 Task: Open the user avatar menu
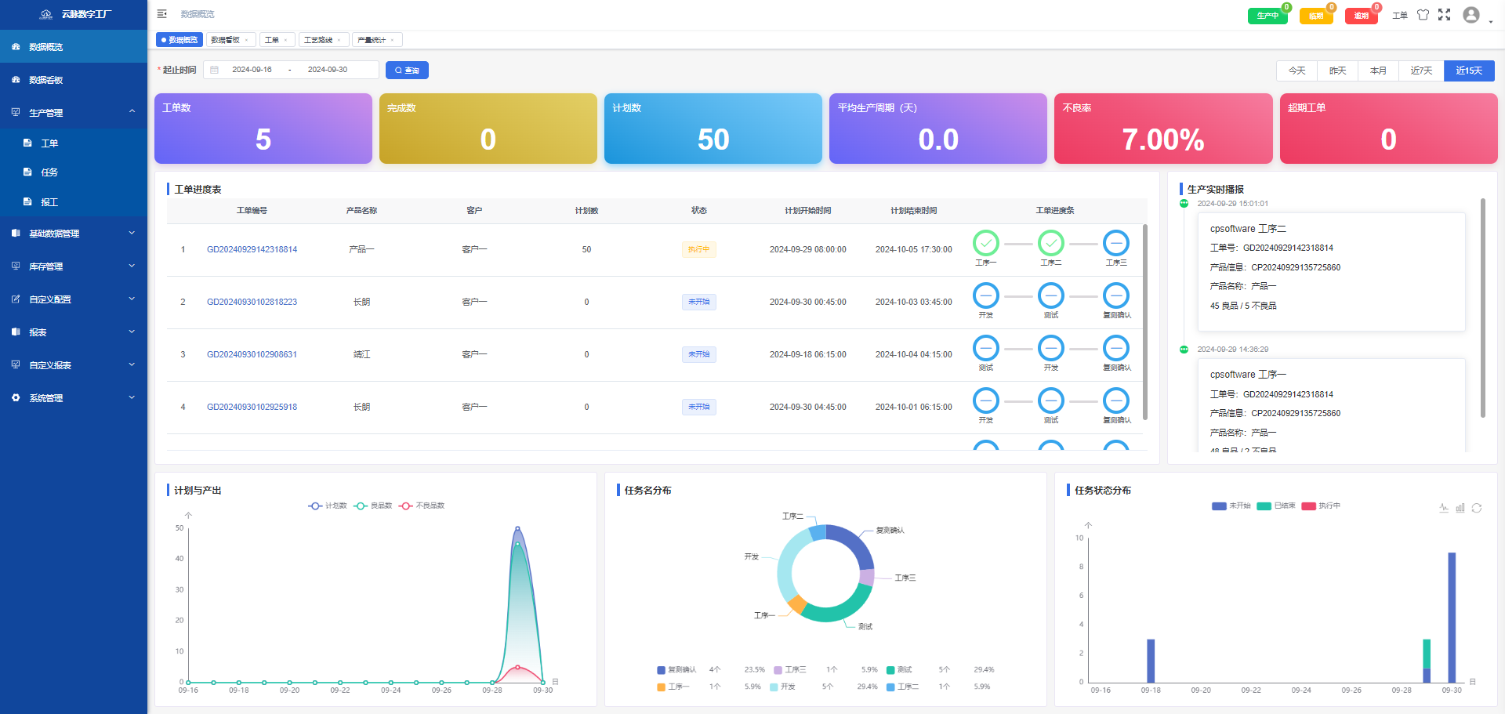(x=1471, y=15)
